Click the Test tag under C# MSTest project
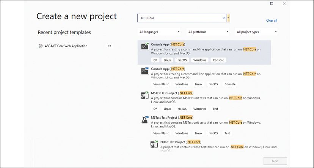Image resolution: width=314 pixels, height=168 pixels. [215, 109]
